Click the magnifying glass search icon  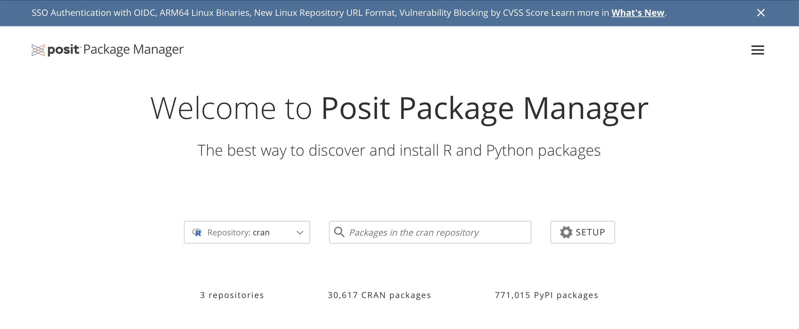[x=340, y=232]
